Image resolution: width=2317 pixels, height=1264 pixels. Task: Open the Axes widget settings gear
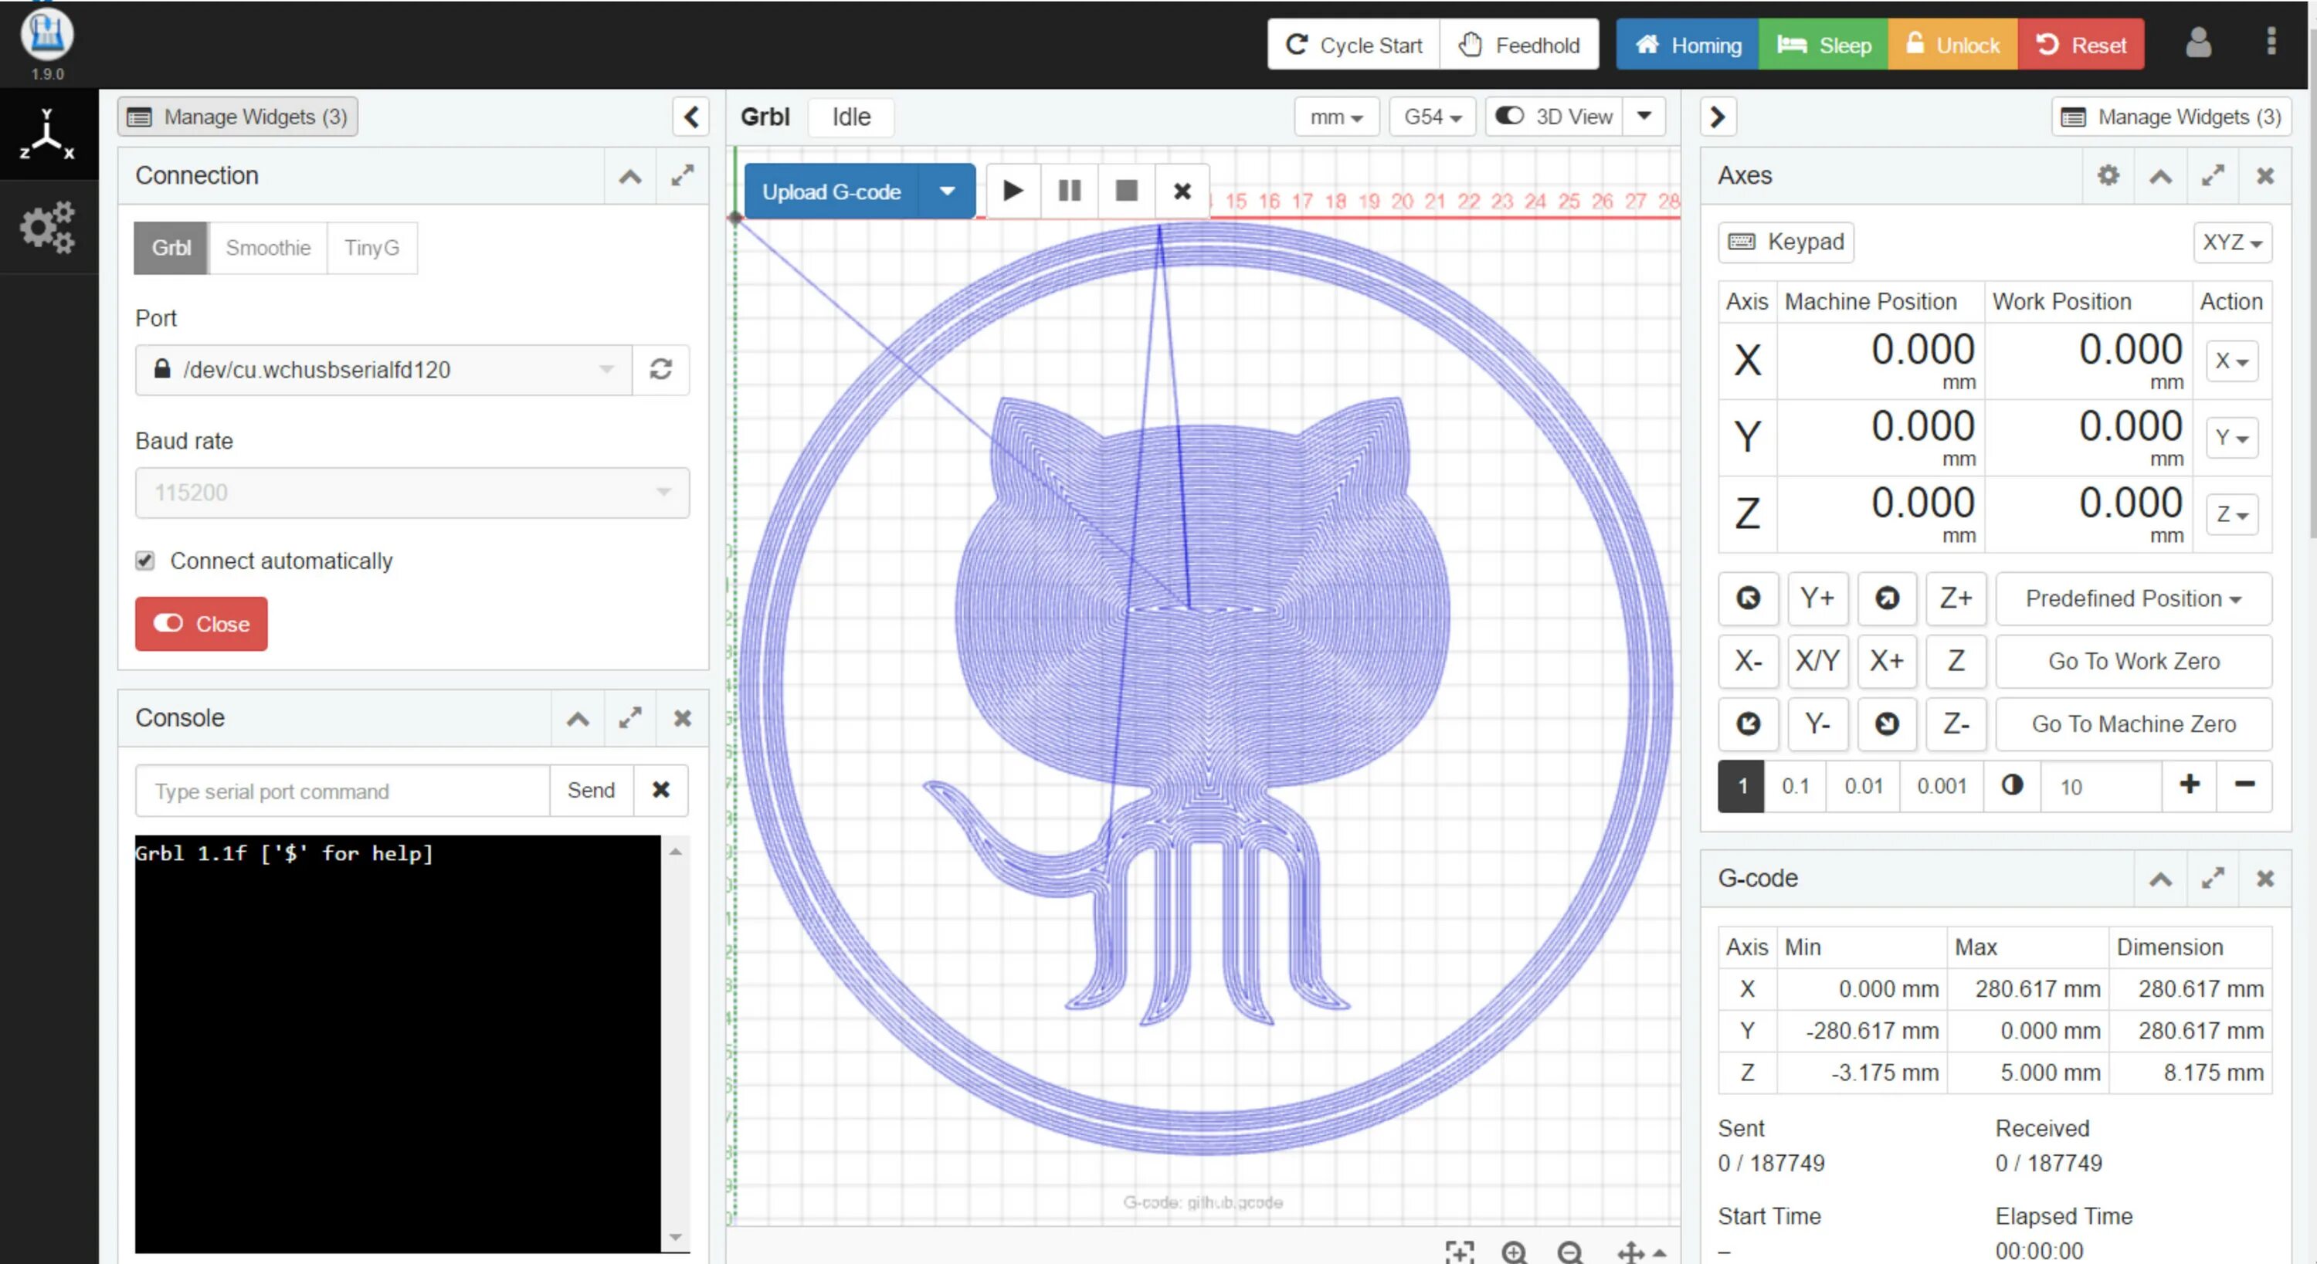click(2108, 175)
